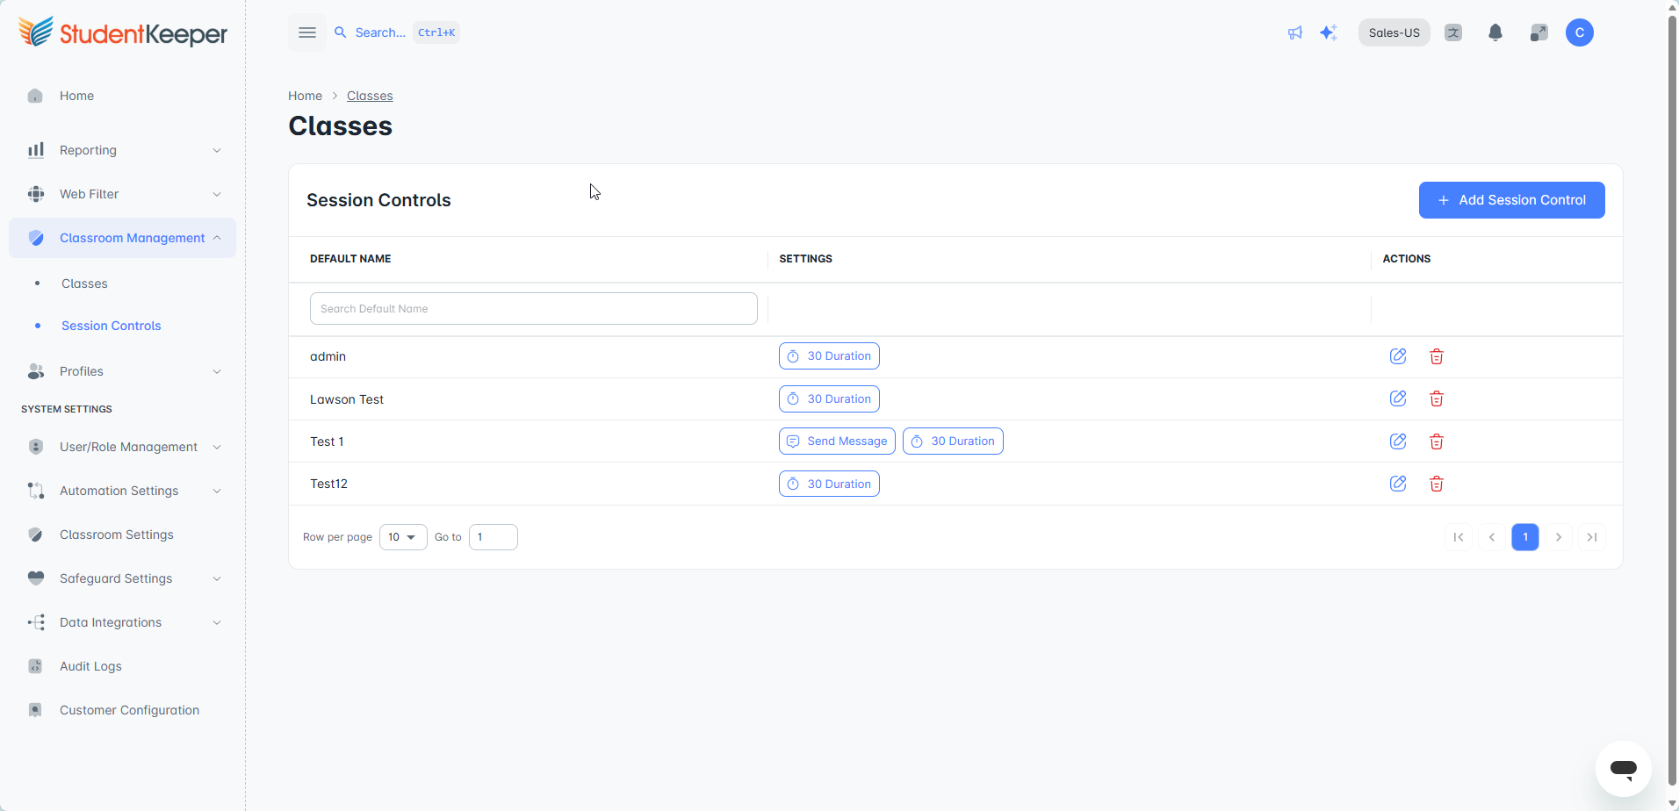This screenshot has width=1679, height=811.
Task: Go to Home in sidebar
Action: (x=123, y=96)
